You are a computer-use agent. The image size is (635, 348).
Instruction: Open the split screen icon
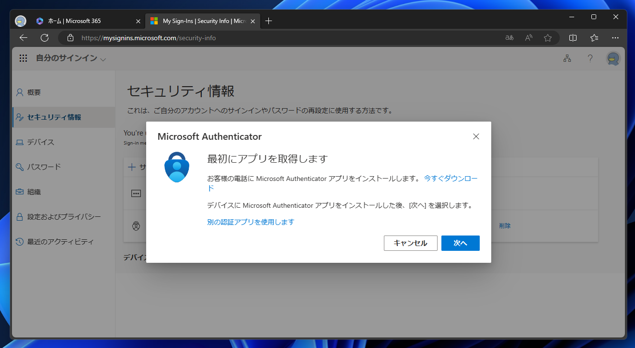573,38
